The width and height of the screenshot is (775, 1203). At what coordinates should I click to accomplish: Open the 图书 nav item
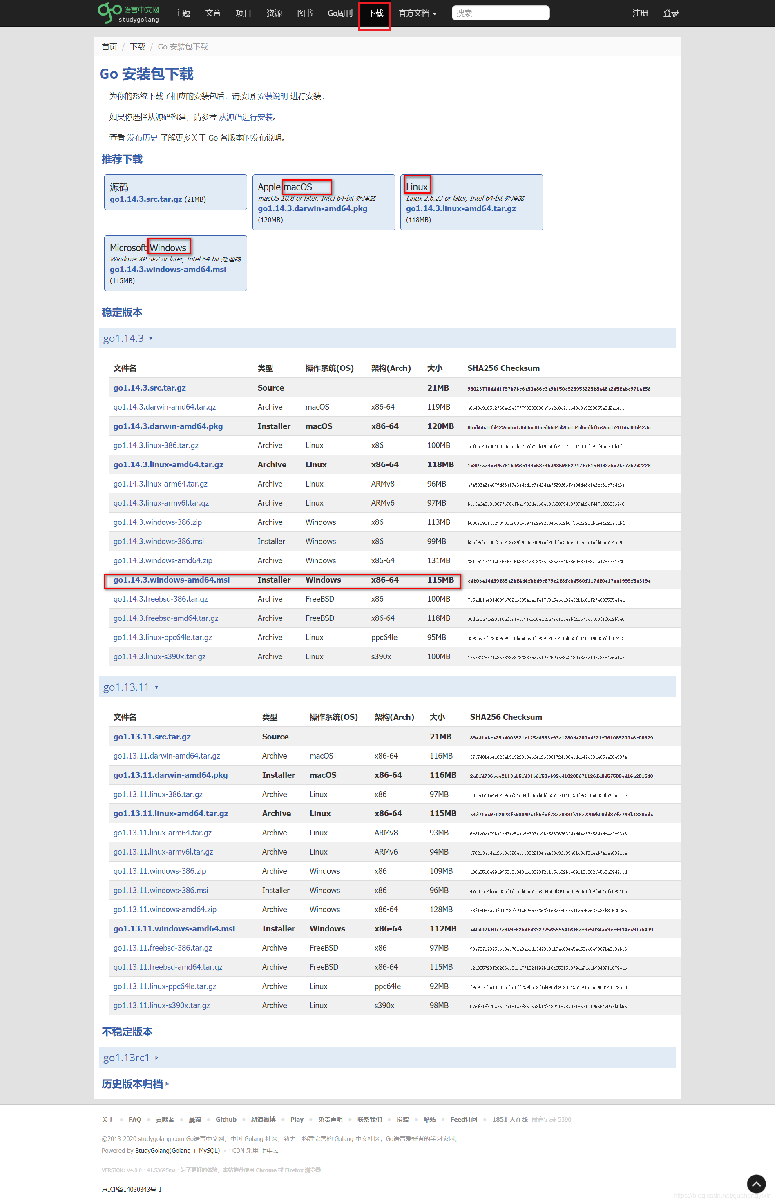[x=305, y=13]
